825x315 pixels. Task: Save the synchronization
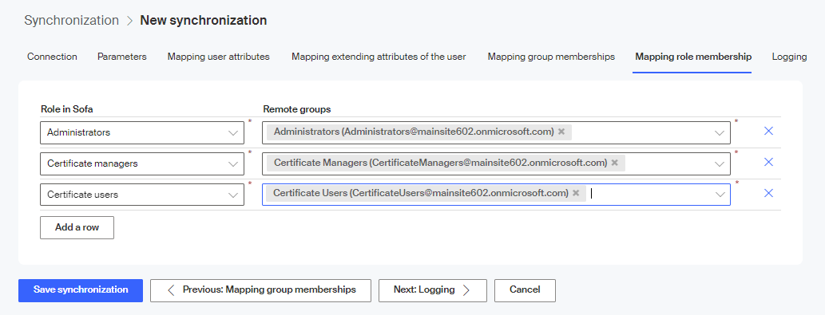(x=81, y=290)
